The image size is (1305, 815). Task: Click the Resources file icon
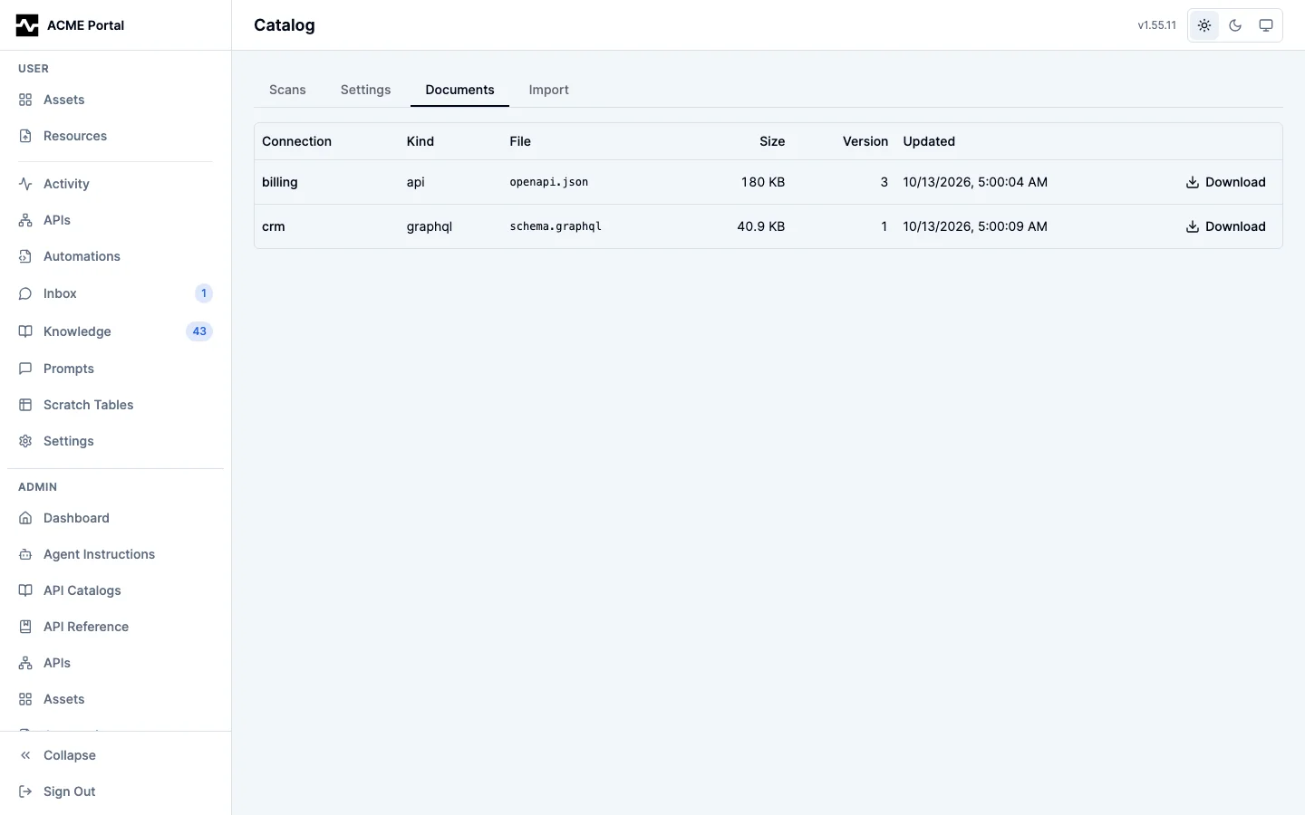coord(25,136)
